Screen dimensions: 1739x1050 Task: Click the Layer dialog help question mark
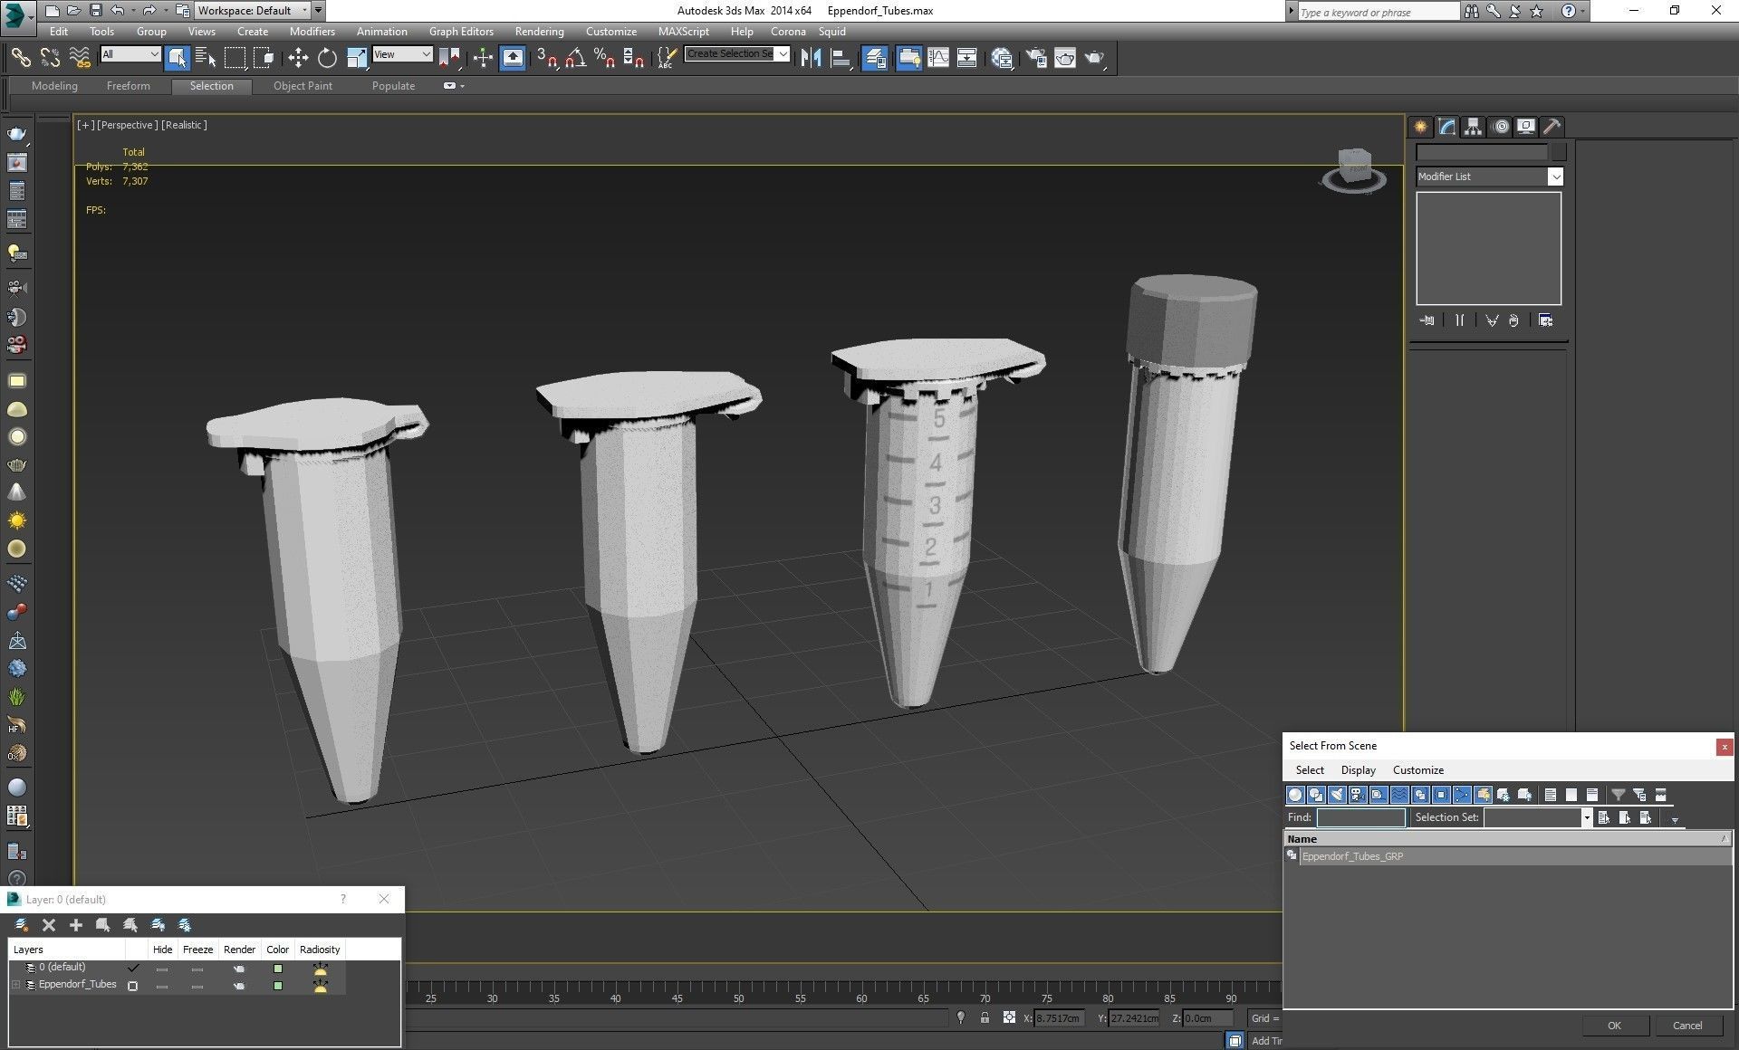(x=343, y=899)
